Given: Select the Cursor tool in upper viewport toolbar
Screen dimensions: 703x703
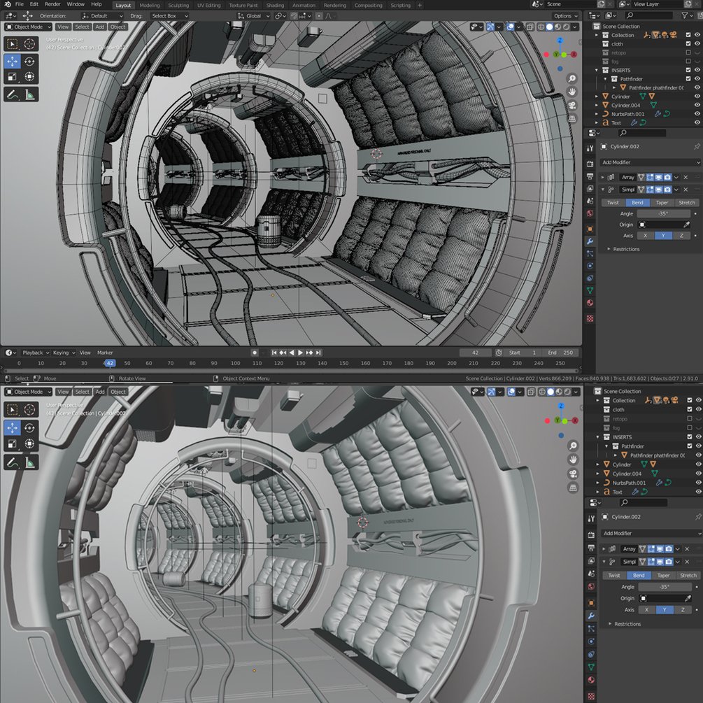Looking at the screenshot, I should 29,43.
